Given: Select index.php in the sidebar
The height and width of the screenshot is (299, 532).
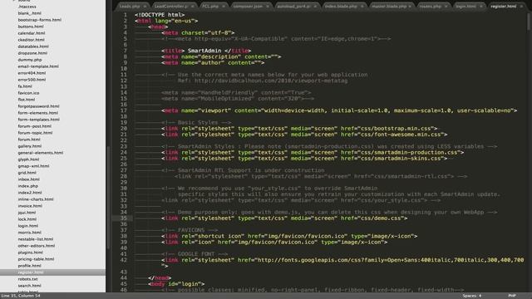Looking at the screenshot, I should coord(28,186).
